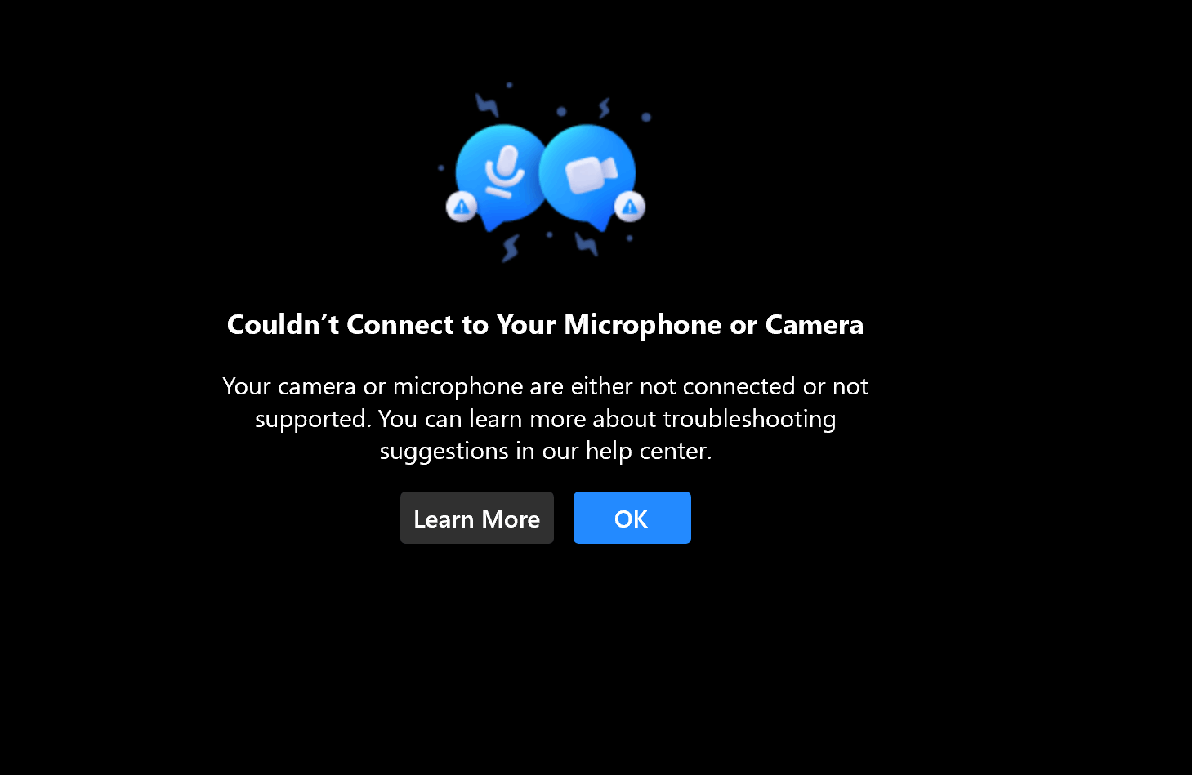Viewport: 1192px width, 775px height.
Task: Dismiss the error with the OK button
Action: (x=632, y=518)
